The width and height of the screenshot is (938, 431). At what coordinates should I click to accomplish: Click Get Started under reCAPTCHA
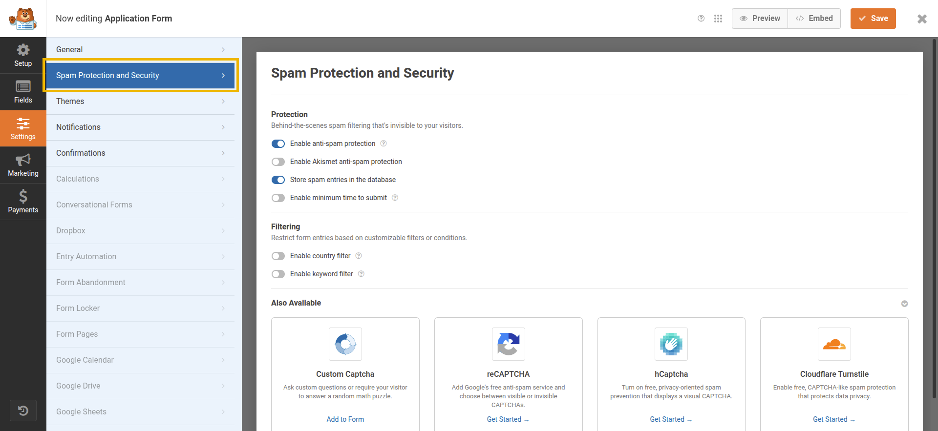coord(508,419)
